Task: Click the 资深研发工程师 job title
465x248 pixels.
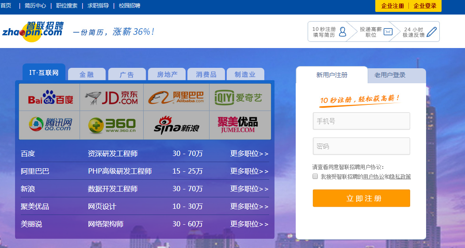Action: point(113,154)
